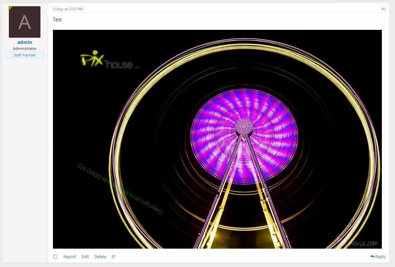This screenshot has height=267, width=395.
Task: Delete the post
Action: [x=100, y=257]
